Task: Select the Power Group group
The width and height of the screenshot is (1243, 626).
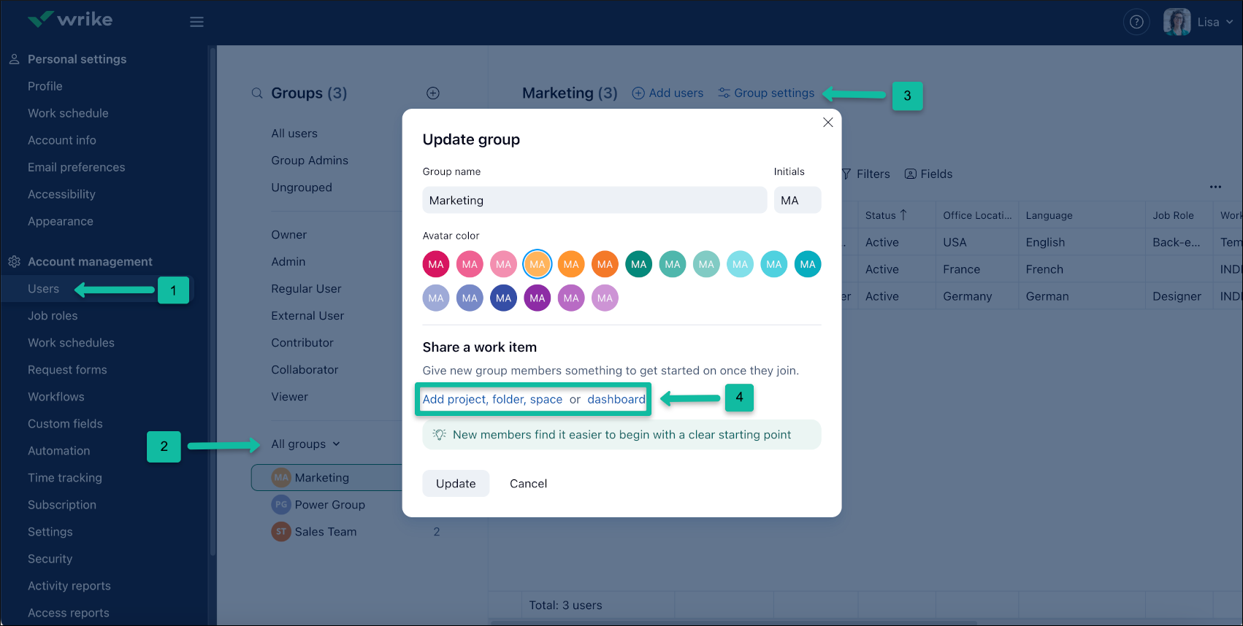Action: point(330,505)
